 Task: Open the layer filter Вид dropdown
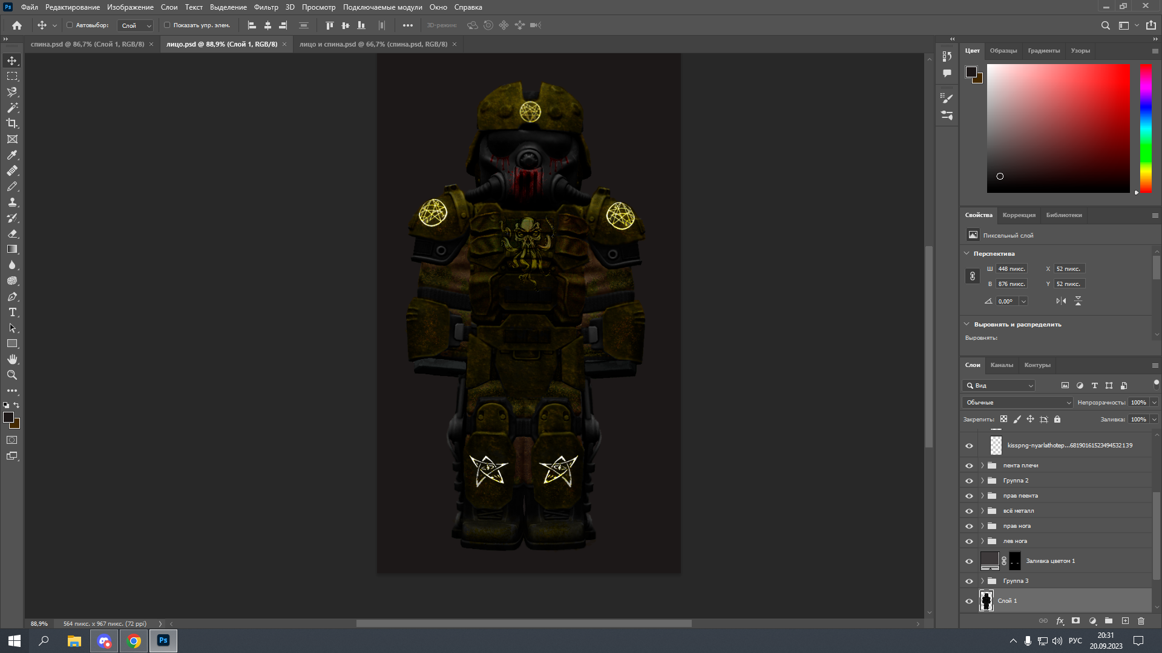tap(999, 386)
